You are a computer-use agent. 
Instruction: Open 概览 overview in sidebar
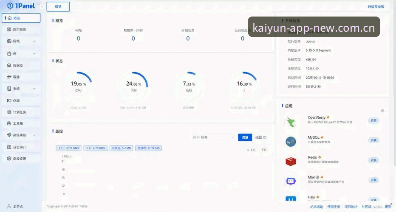click(21, 18)
